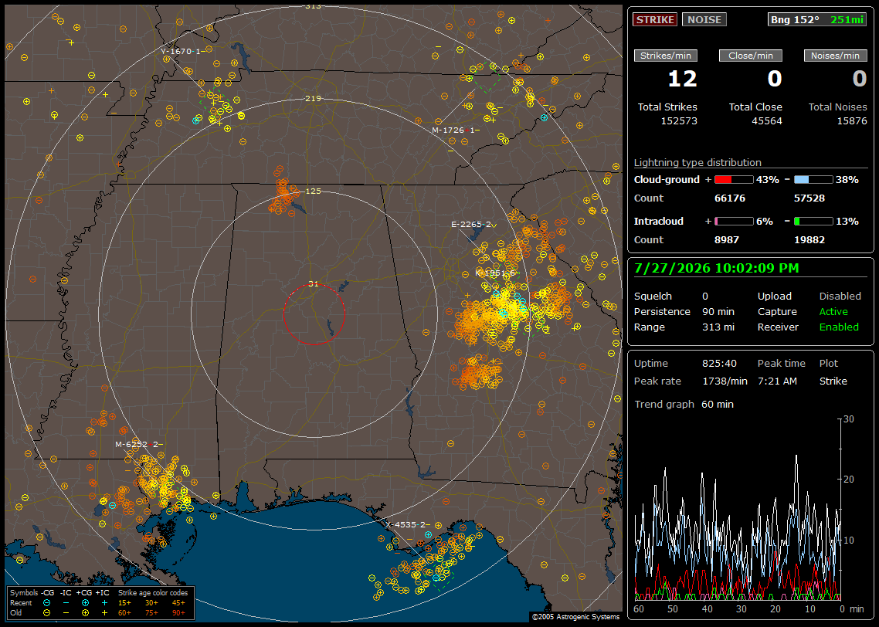Image resolution: width=879 pixels, height=627 pixels.
Task: Click the blue negative cloud-ground bar
Action: 813,180
